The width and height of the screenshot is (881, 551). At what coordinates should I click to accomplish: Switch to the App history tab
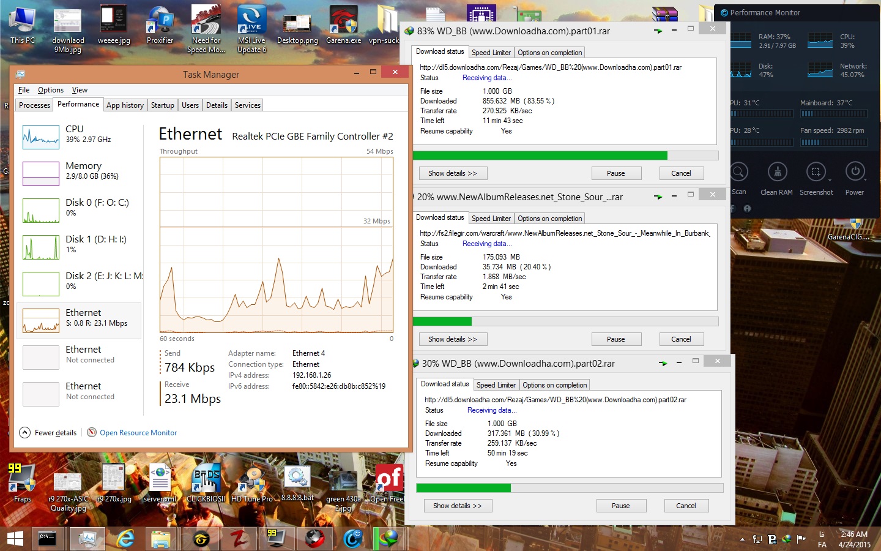(x=125, y=105)
